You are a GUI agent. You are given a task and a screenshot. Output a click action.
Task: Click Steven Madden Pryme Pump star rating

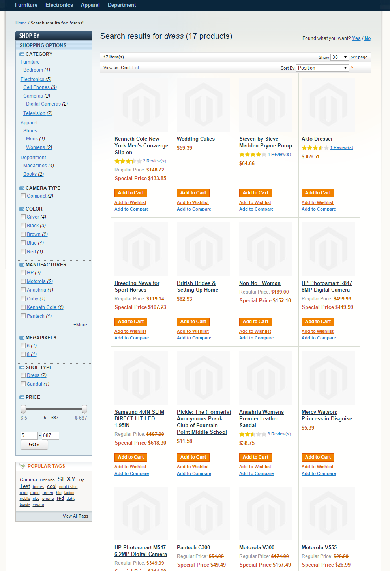tap(253, 155)
